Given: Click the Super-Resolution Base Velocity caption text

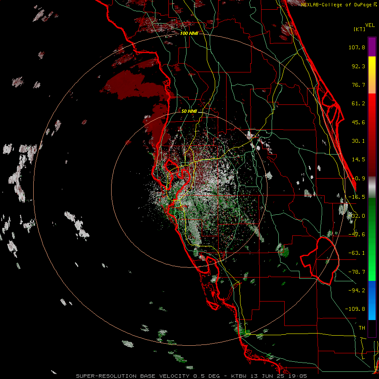Looking at the screenshot, I should point(192,376).
